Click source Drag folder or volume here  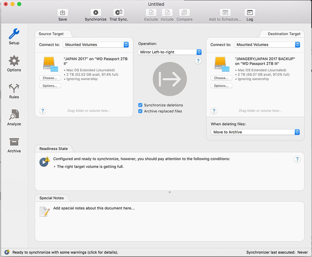coord(89,111)
